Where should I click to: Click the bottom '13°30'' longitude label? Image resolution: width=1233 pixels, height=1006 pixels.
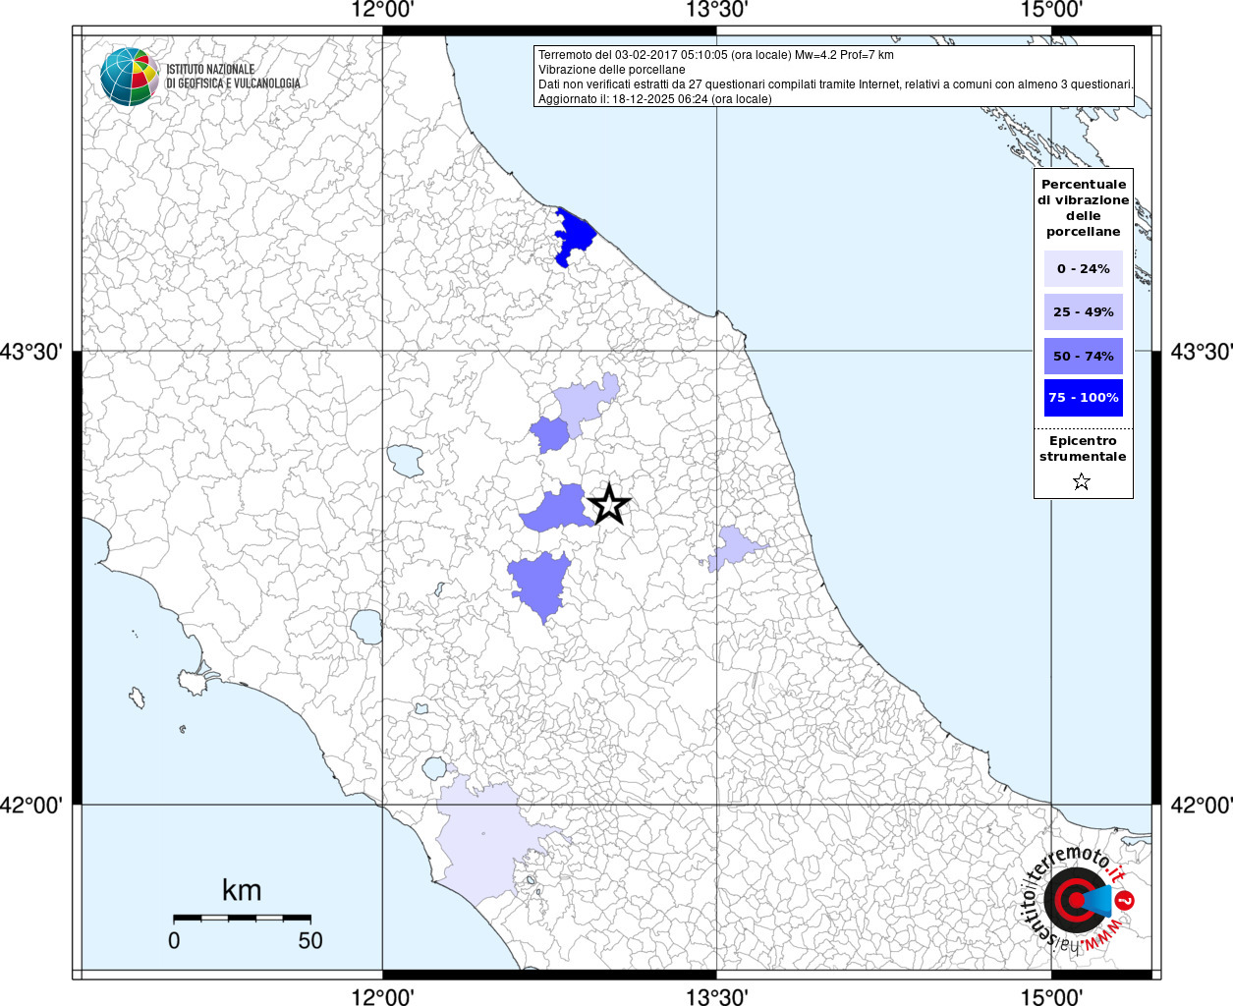click(x=717, y=996)
